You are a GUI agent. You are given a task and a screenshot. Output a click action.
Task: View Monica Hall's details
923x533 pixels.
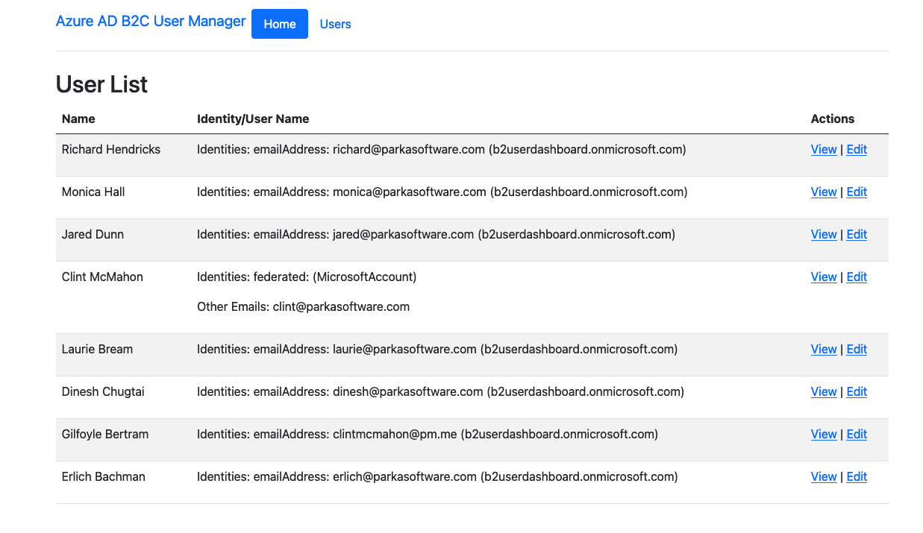pyautogui.click(x=824, y=192)
